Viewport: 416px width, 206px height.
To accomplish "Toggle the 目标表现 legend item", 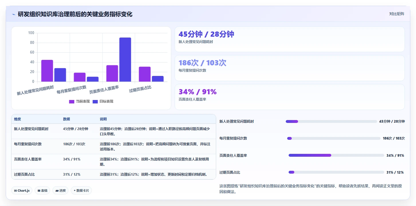I will [x=103, y=101].
